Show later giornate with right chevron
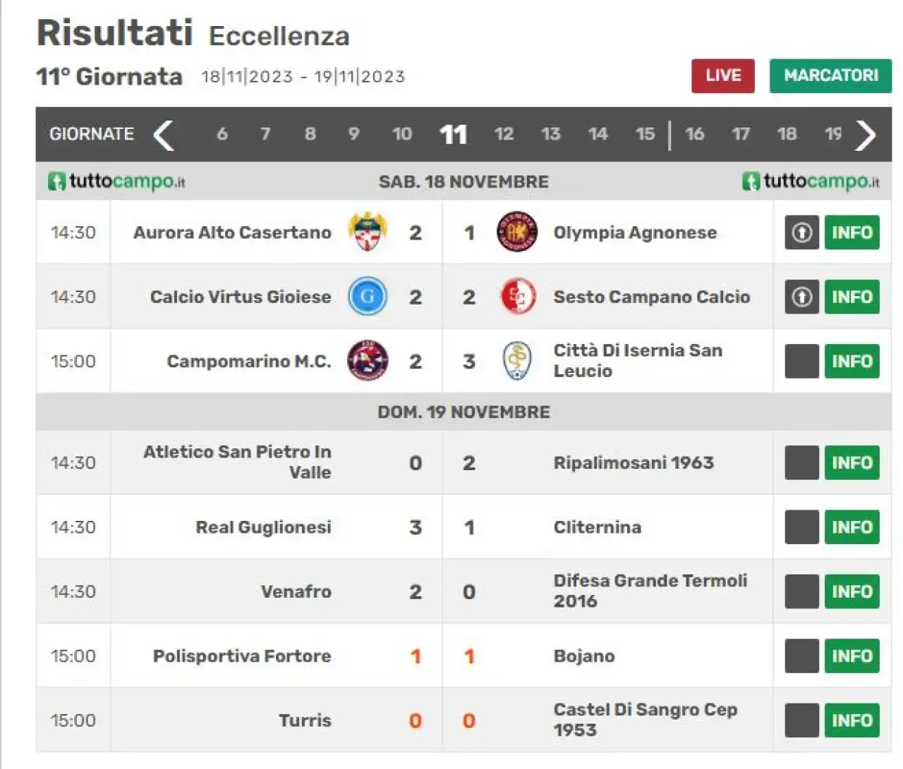 coord(866,135)
